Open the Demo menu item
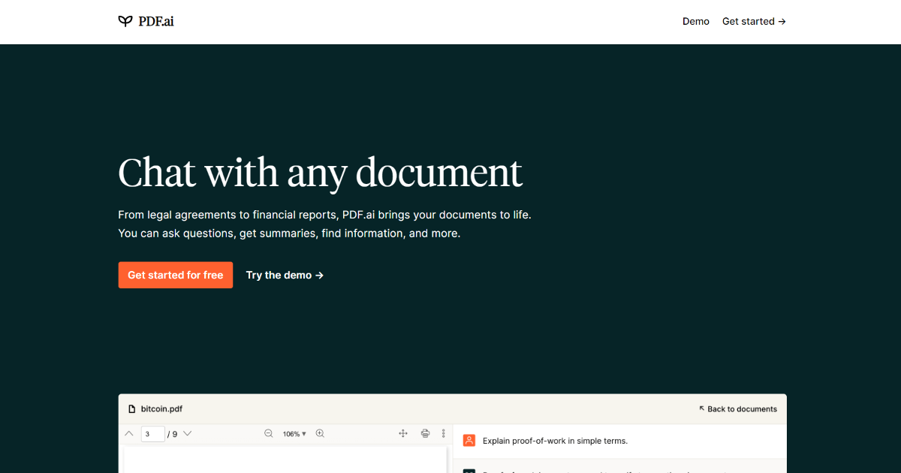This screenshot has width=901, height=473. [x=695, y=21]
